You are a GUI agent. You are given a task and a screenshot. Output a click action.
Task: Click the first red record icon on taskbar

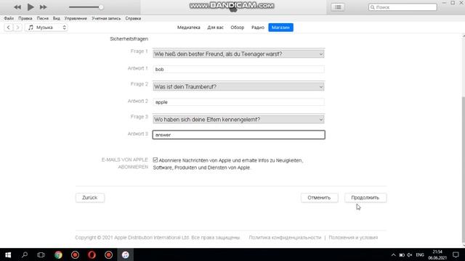pos(75,254)
